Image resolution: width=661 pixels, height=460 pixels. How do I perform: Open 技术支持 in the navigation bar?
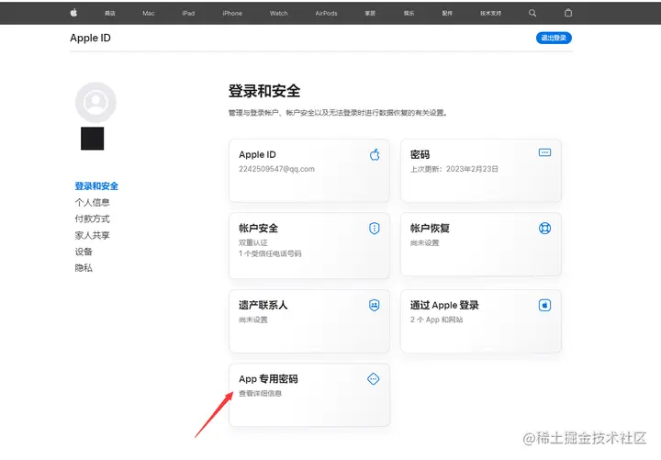(490, 14)
